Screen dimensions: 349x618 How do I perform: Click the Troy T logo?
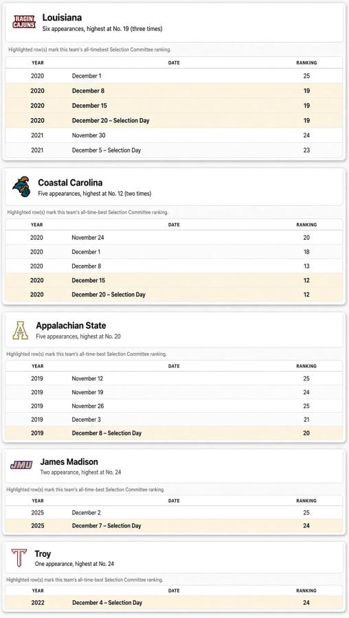19,558
